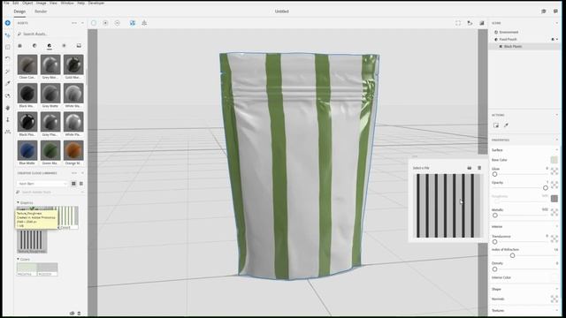Delete the image in Select a File popup
The height and width of the screenshot is (318, 566).
tap(479, 168)
